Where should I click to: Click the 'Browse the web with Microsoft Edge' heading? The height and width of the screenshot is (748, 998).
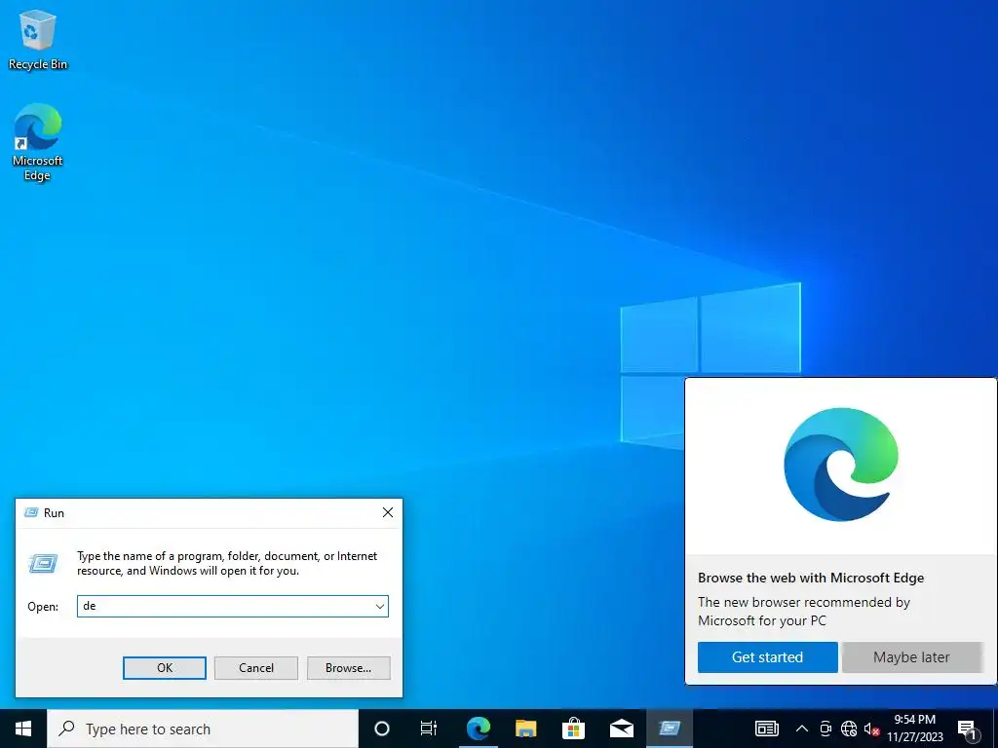click(x=810, y=578)
